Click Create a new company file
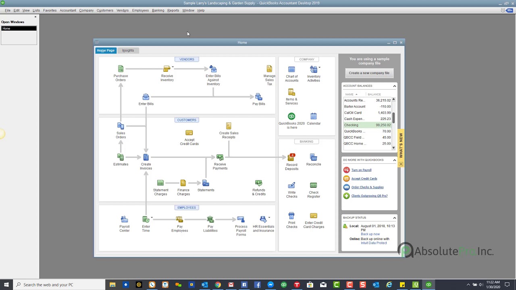This screenshot has width=516, height=290. 369,73
